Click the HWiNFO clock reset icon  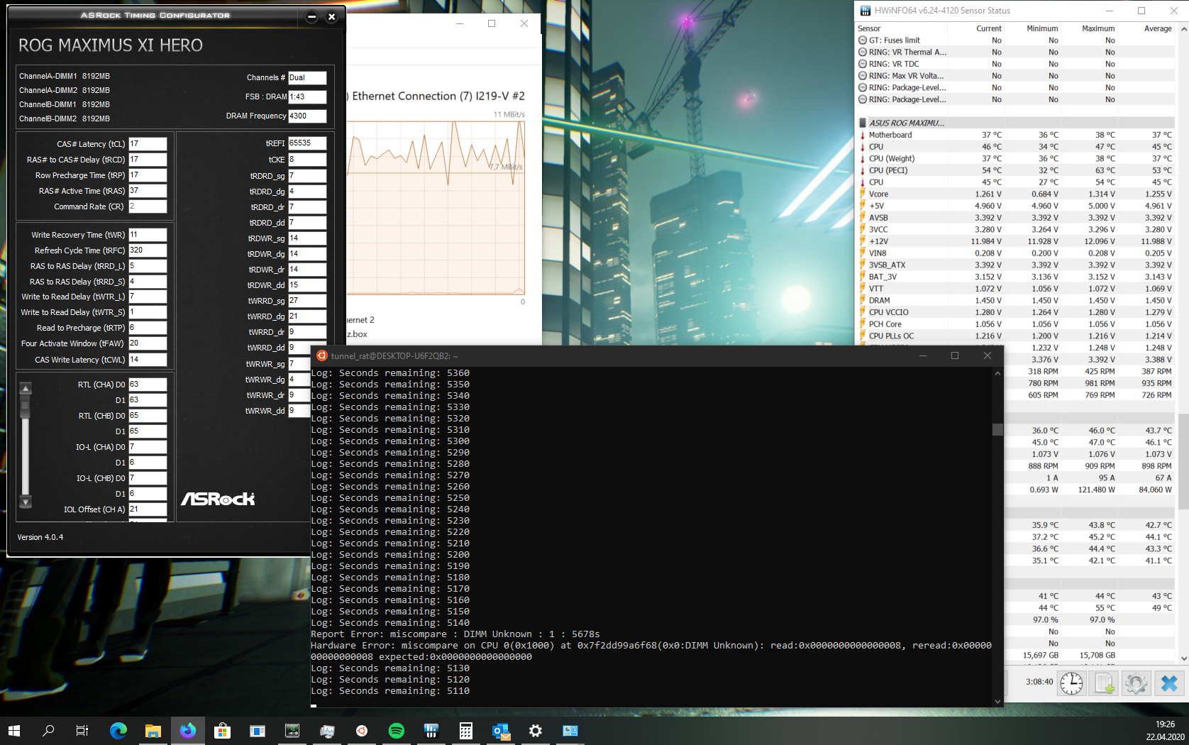tap(1071, 683)
